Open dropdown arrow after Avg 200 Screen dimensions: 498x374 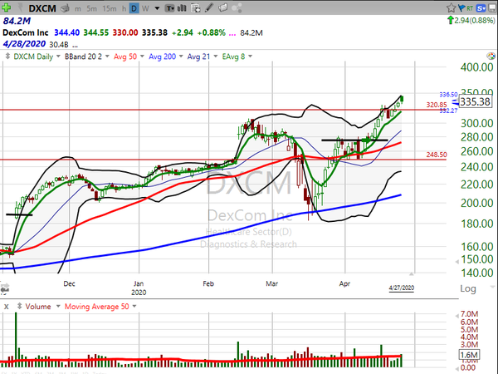point(181,57)
